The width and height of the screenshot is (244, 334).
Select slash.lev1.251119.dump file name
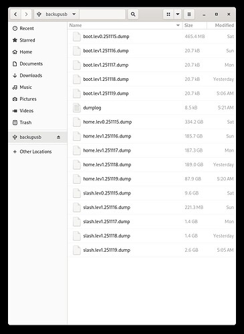click(107, 251)
